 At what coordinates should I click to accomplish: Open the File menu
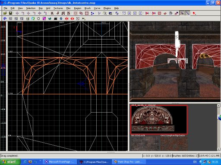[6, 8]
